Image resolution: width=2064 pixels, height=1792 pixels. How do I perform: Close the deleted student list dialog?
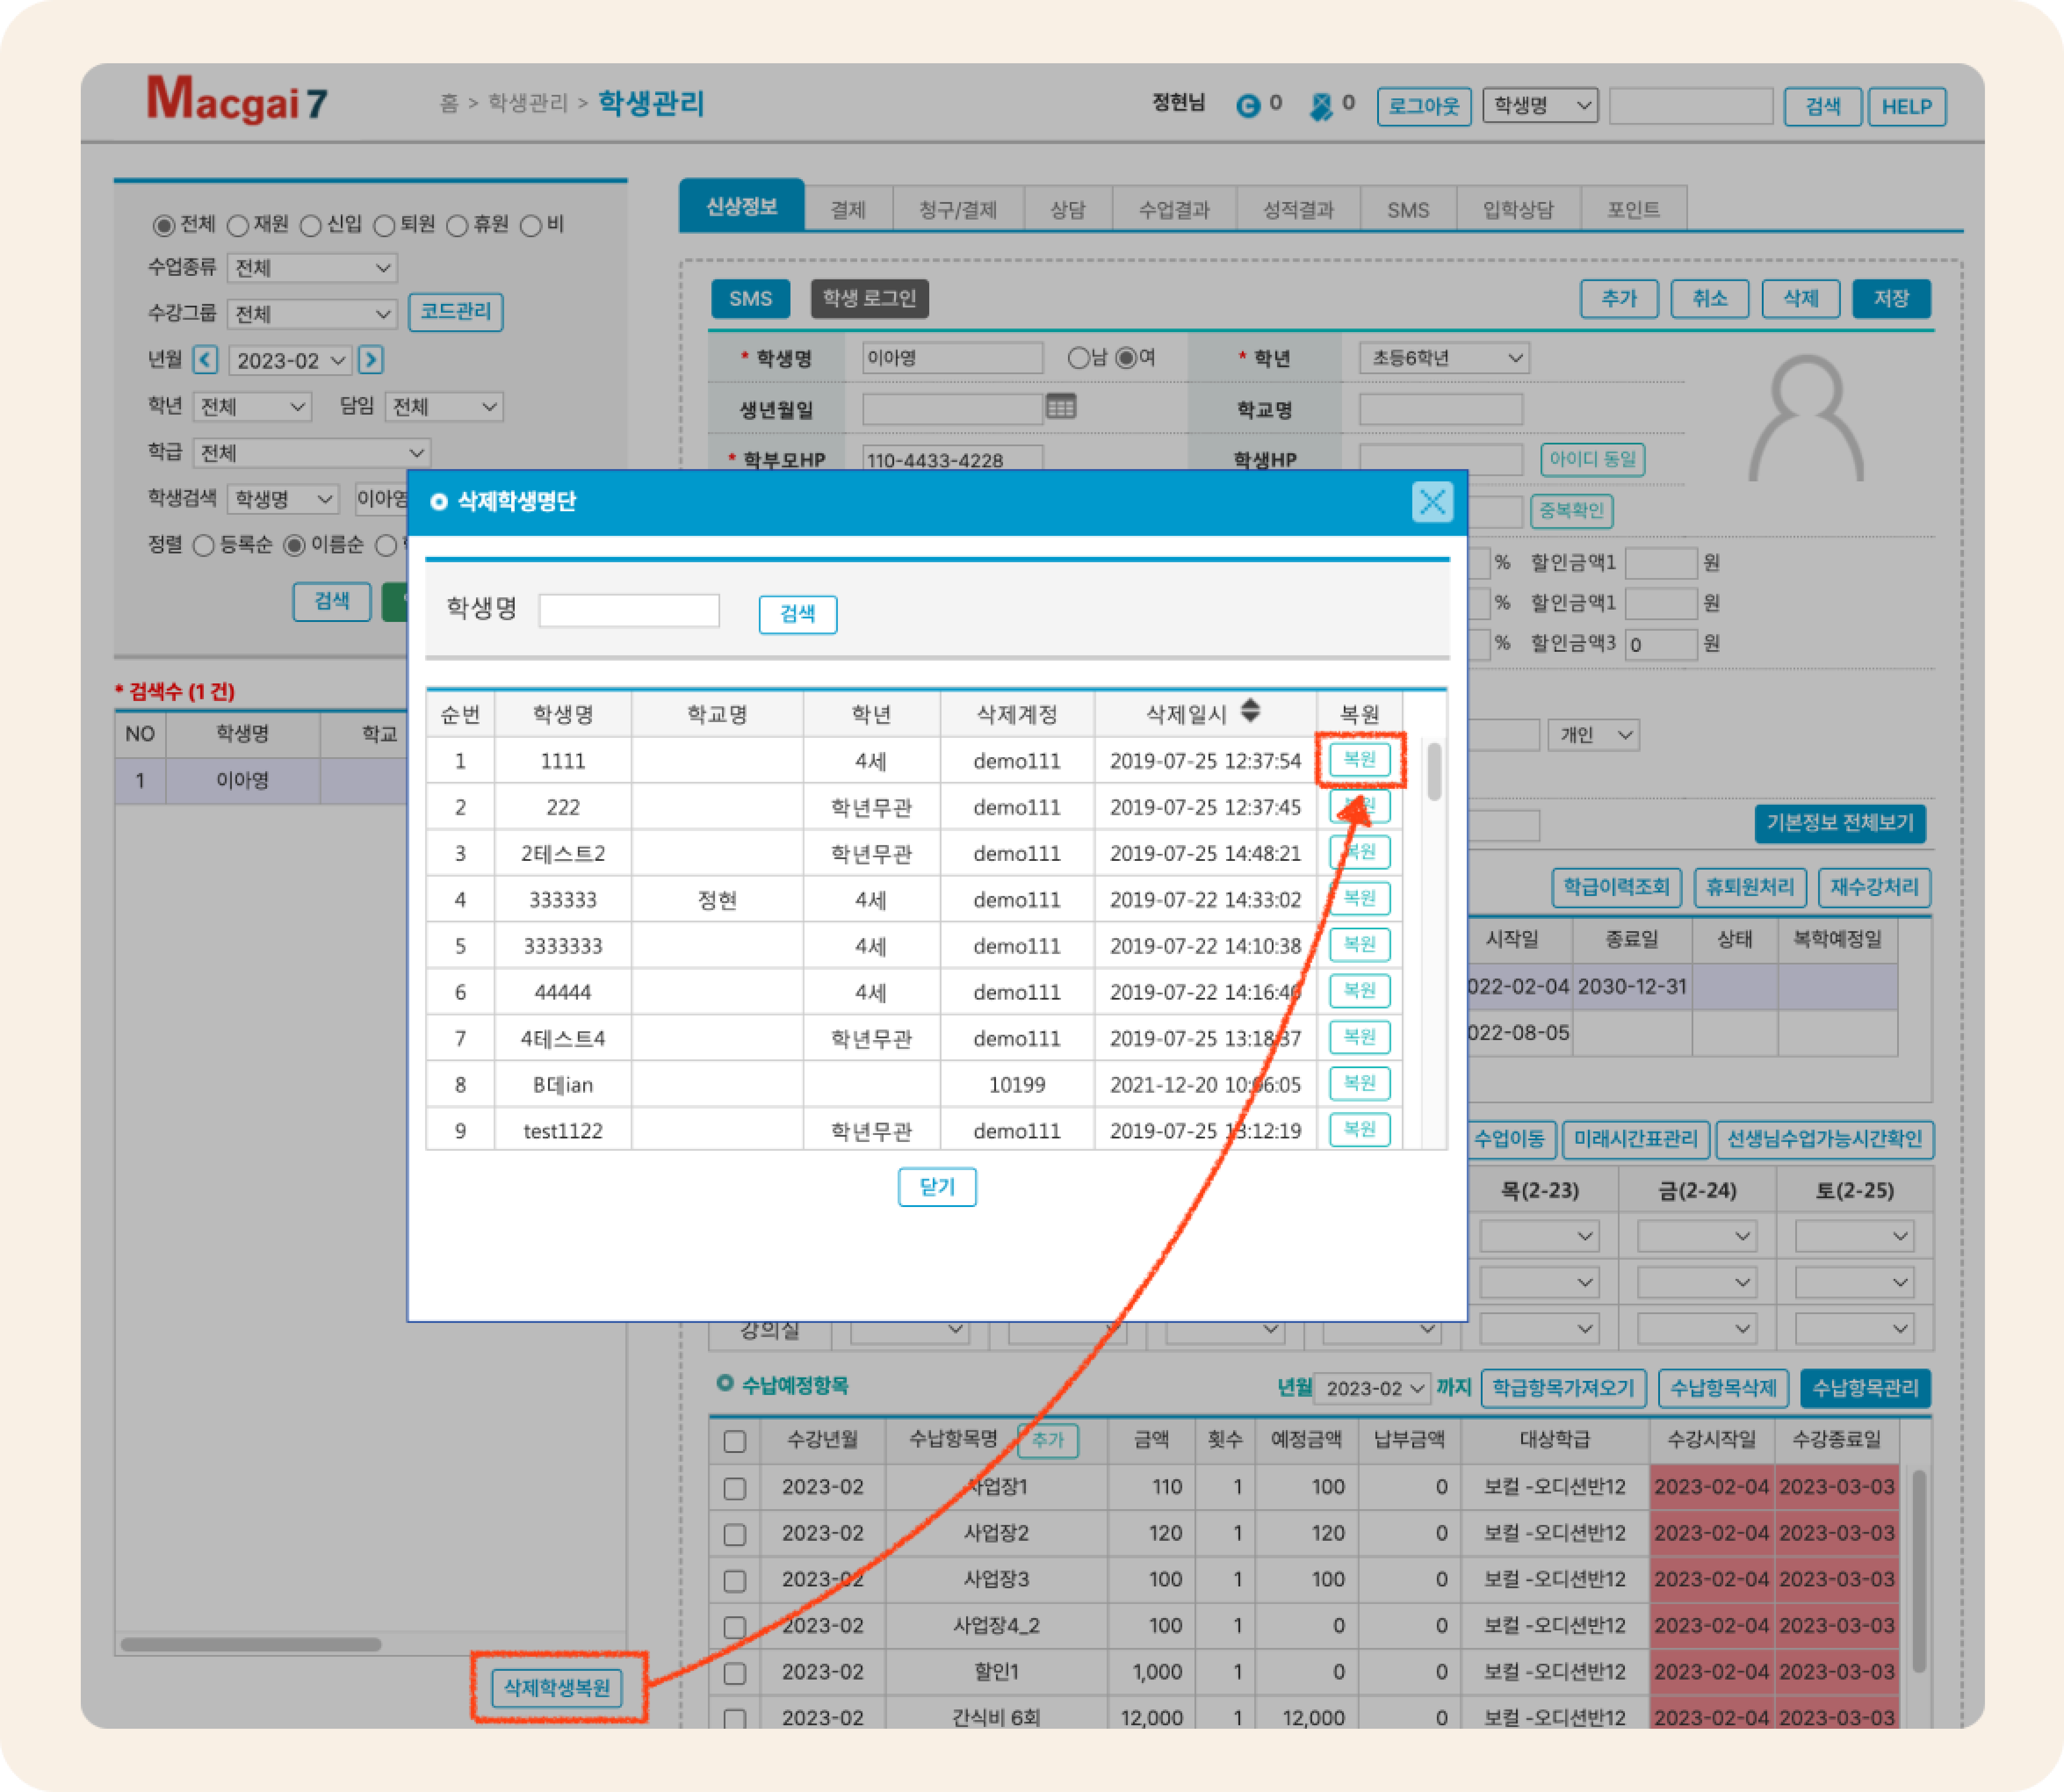point(1431,502)
